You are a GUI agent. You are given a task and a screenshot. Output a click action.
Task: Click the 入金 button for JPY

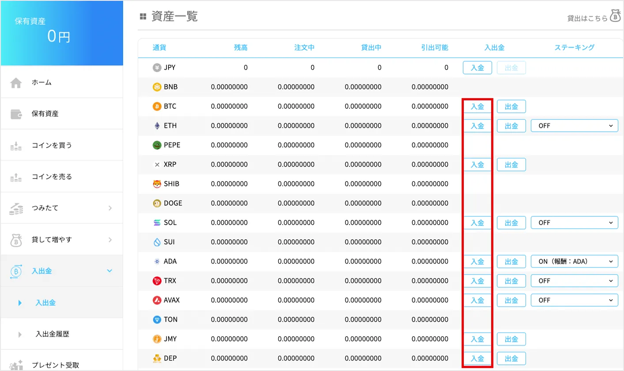click(x=477, y=68)
